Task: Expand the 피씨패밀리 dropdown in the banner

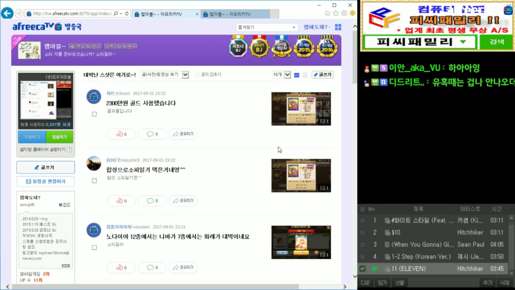Action: click(463, 42)
